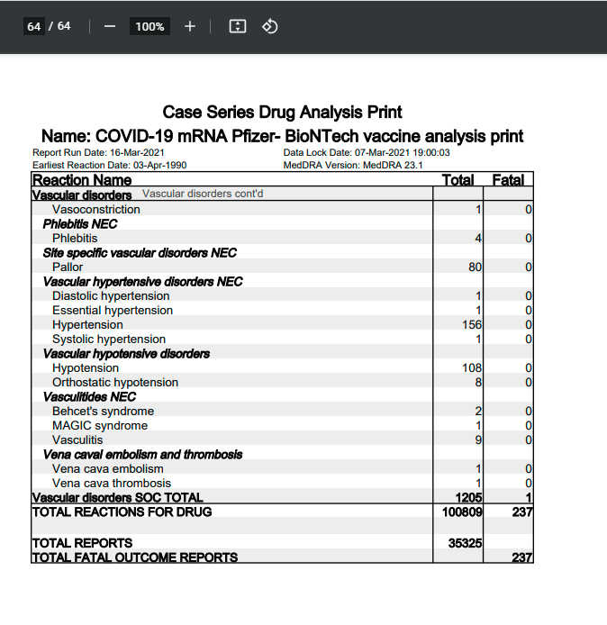
Task: Click the Hypotension total value 108
Action: tap(472, 368)
